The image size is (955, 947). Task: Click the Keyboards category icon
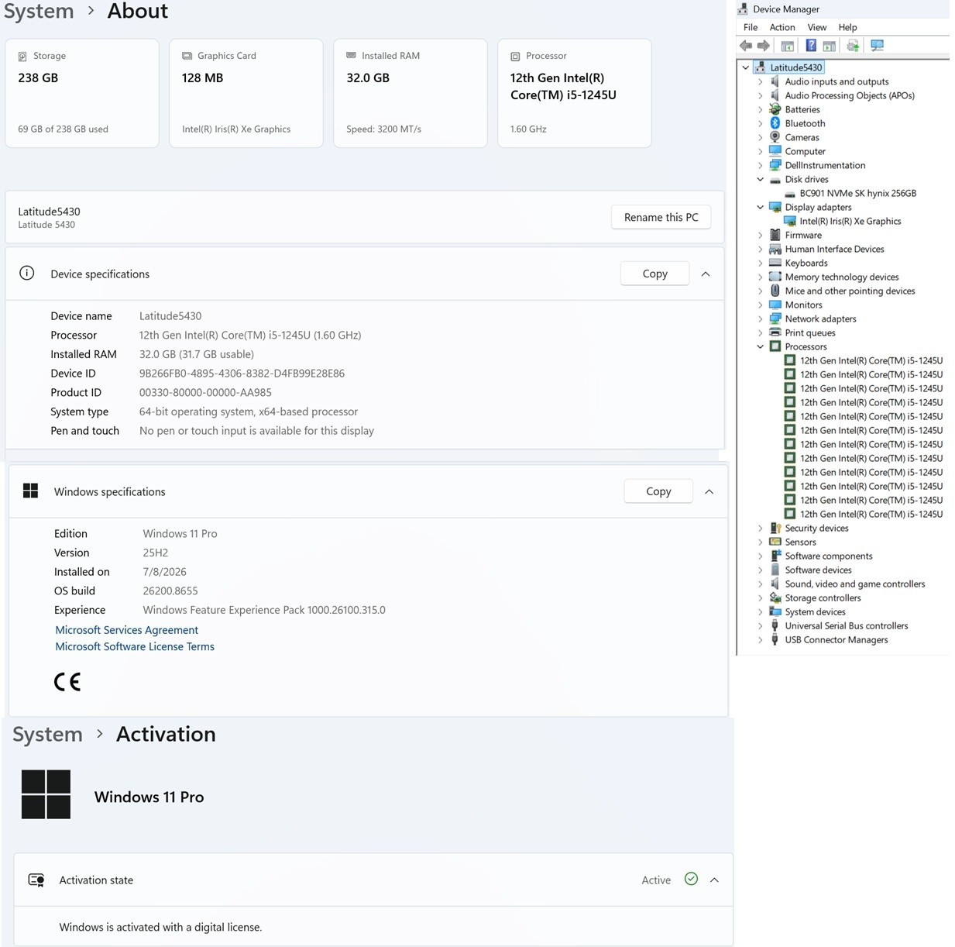775,263
